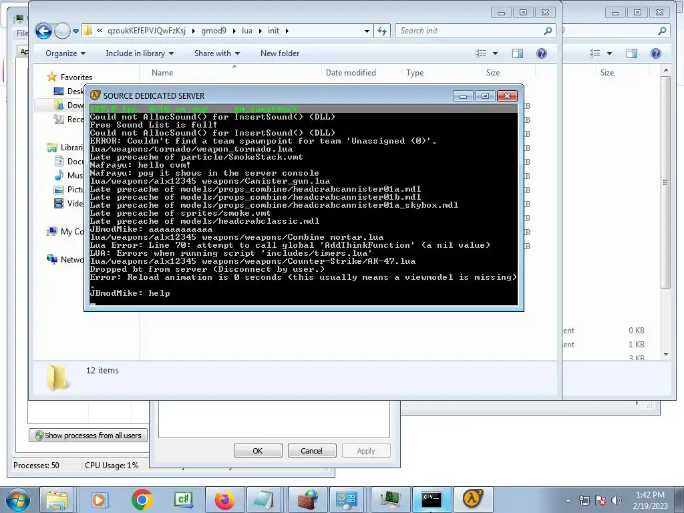
Task: Open the C# editor taskbar icon
Action: [183, 500]
